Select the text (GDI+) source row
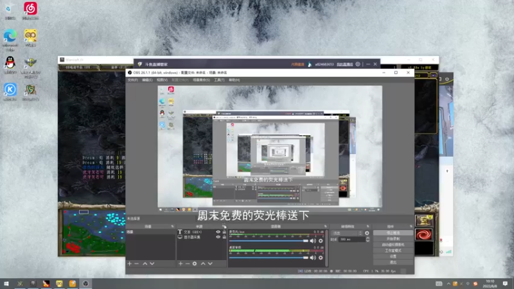 pos(202,232)
